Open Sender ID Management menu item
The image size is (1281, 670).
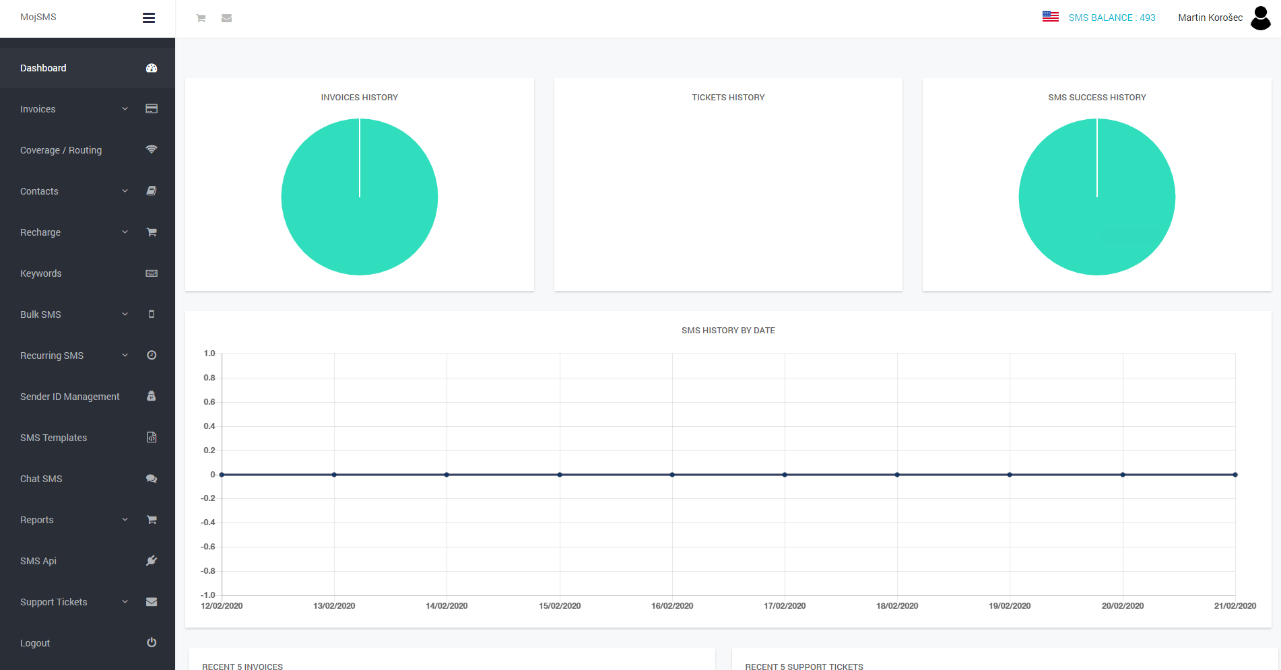(x=70, y=397)
